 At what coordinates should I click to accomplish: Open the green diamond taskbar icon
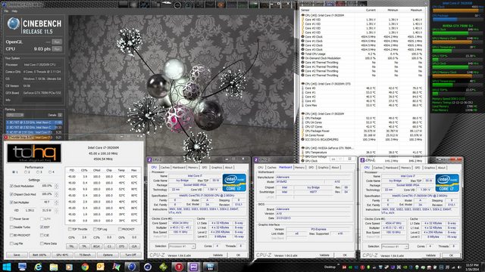tap(163, 267)
